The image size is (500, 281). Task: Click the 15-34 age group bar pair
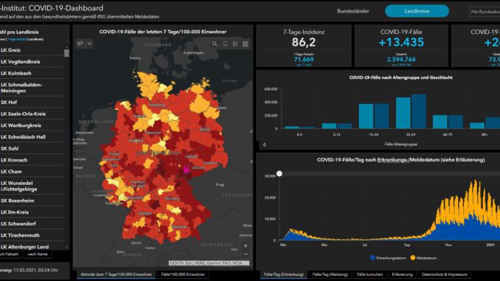coord(374,116)
